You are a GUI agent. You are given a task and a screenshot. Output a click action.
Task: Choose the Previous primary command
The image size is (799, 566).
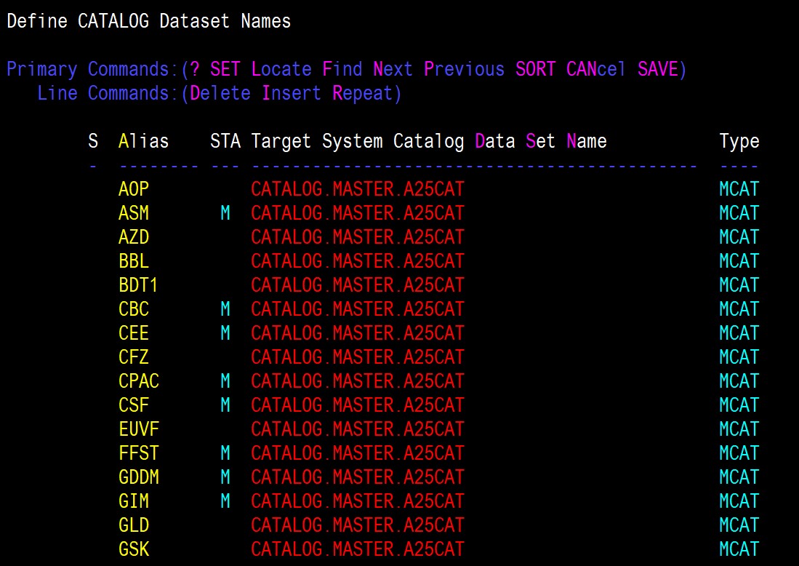(464, 69)
